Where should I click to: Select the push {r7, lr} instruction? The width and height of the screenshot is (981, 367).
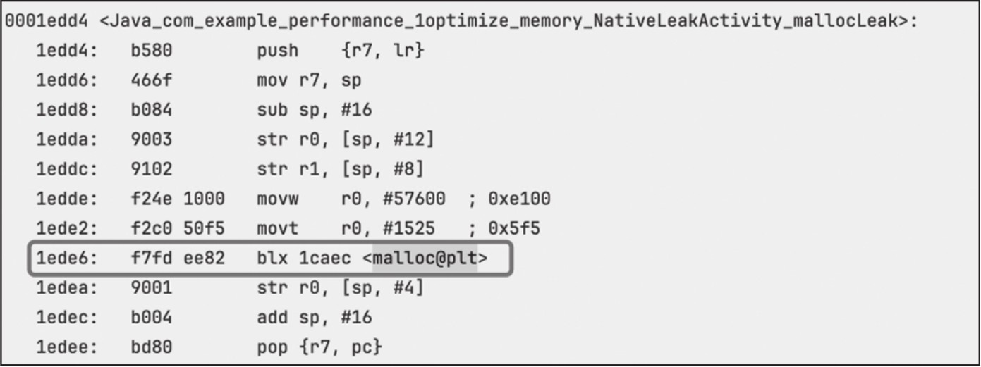[340, 51]
